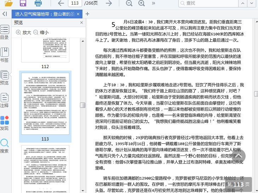Click the page number input field
This screenshot has width=258, height=193.
tap(74, 4)
